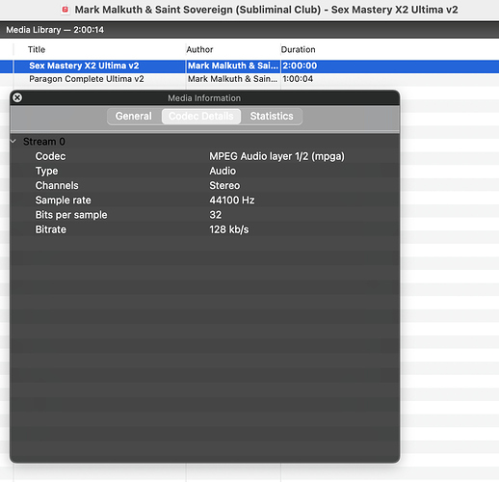This screenshot has height=482, width=499.
Task: Select the Codec Details tab
Action: (201, 116)
